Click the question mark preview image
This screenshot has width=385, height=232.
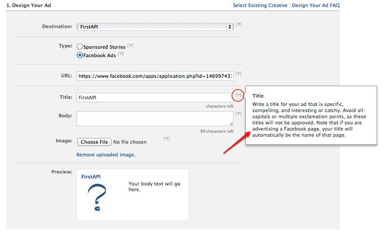pos(97,198)
